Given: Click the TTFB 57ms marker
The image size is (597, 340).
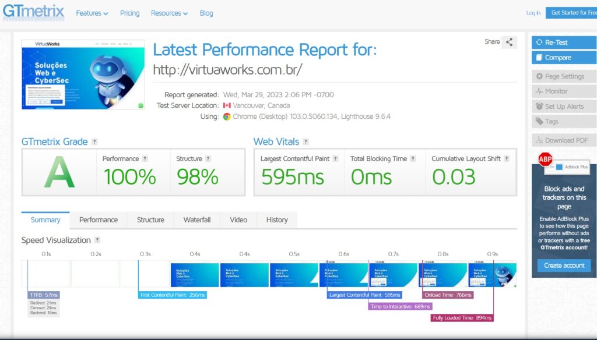Looking at the screenshot, I should point(44,295).
